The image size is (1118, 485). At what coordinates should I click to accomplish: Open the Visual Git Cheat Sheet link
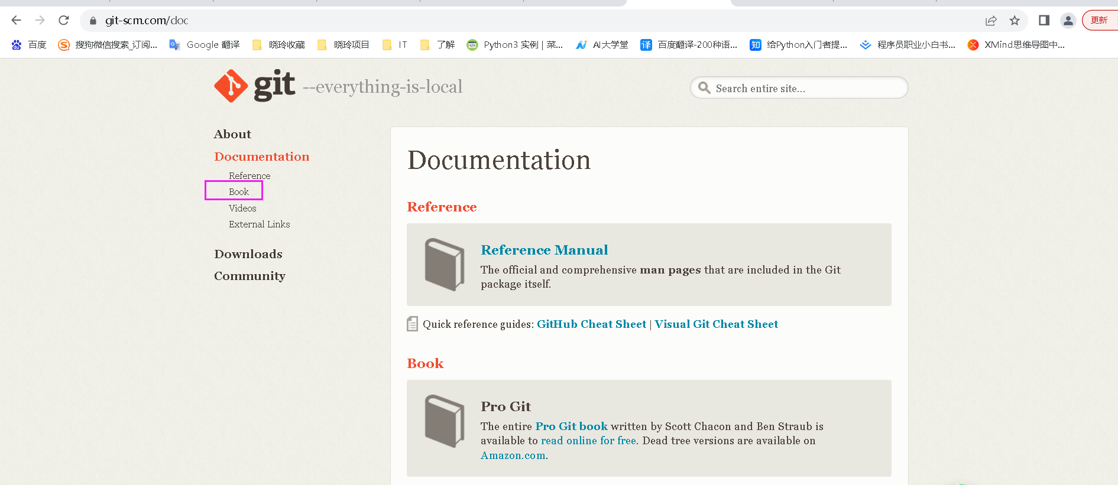717,324
